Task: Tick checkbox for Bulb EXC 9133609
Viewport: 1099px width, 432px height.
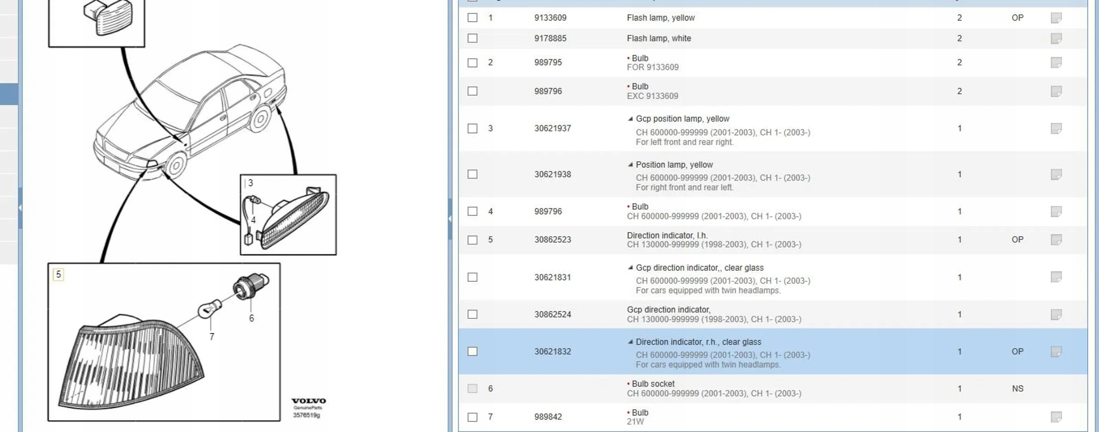Action: tap(473, 91)
